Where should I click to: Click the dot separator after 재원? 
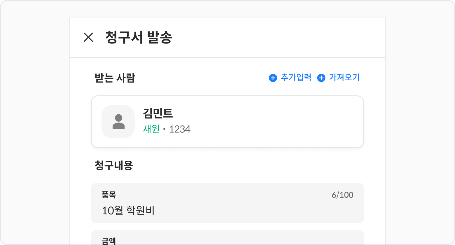[x=164, y=129]
